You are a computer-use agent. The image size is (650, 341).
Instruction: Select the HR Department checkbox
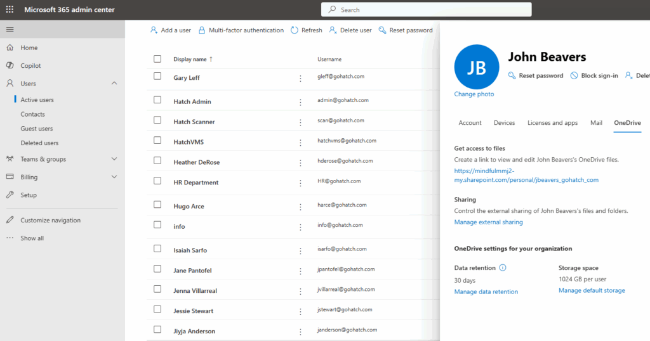[157, 181]
